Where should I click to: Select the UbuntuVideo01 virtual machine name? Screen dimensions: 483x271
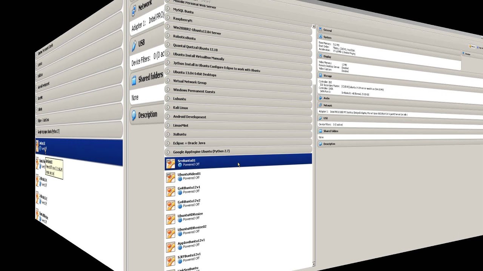click(189, 174)
